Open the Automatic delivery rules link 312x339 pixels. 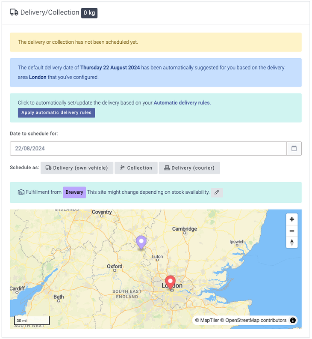pyautogui.click(x=182, y=103)
